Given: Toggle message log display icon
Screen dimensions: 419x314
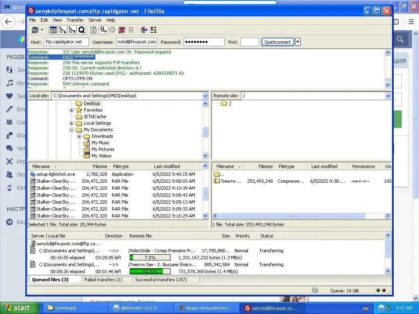Looking at the screenshot, I should click(x=53, y=30).
